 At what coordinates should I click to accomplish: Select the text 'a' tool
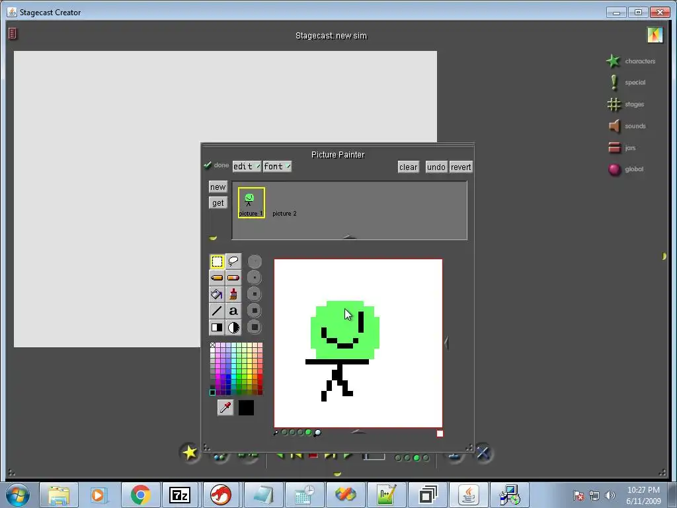pos(233,311)
